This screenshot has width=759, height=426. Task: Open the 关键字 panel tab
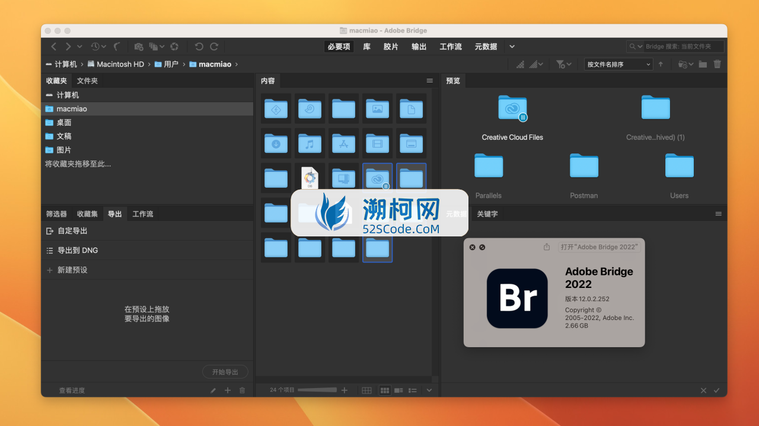click(x=487, y=214)
